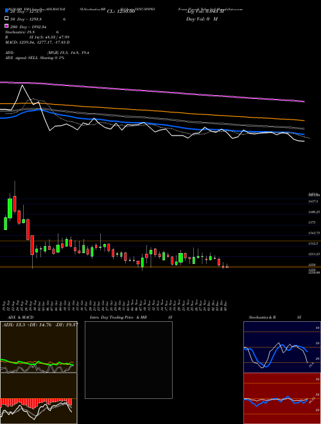The height and width of the screenshot is (424, 321).
Task: Click the 'CL: 1250.00' closing price label
Action: (x=121, y=12)
